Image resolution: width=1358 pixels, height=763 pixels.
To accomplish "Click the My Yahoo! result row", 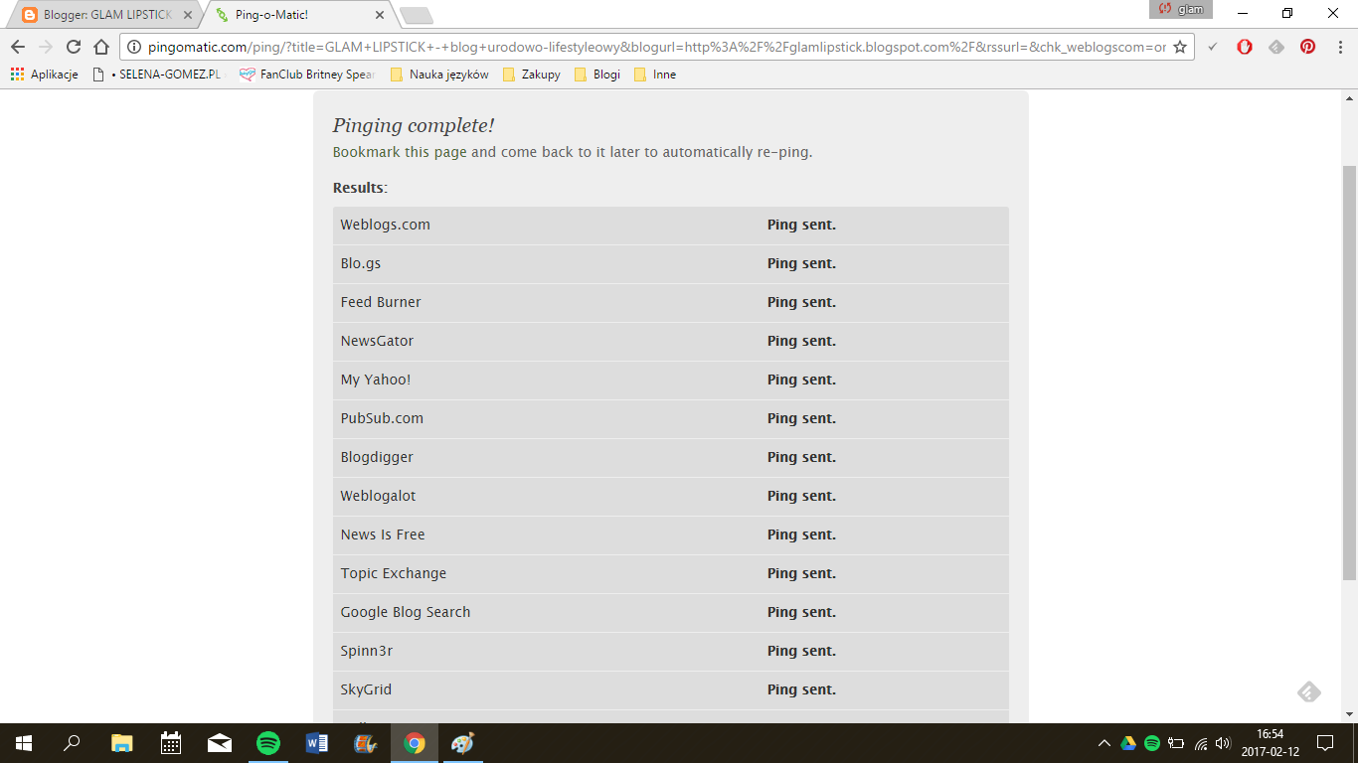I will pos(671,381).
